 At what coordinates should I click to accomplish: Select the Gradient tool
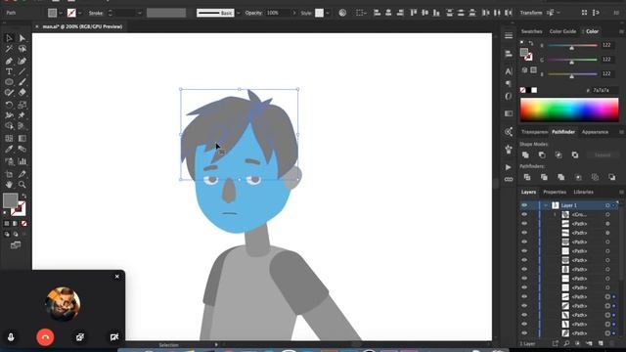pos(22,139)
